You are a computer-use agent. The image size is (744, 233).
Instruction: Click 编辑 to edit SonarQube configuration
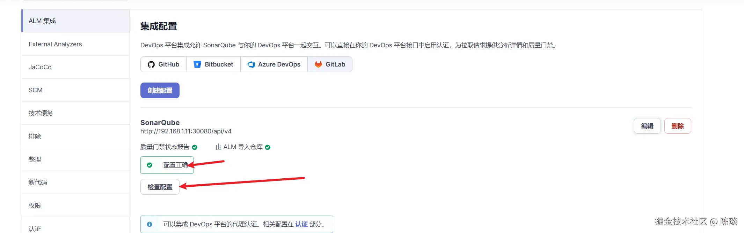coord(647,126)
